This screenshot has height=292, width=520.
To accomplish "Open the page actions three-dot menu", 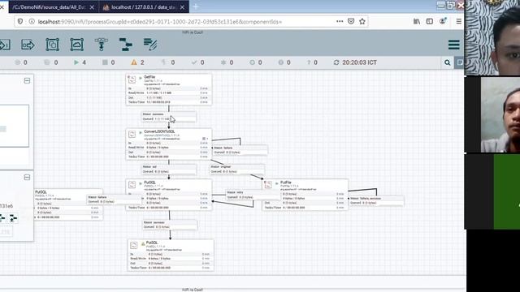I will point(340,22).
